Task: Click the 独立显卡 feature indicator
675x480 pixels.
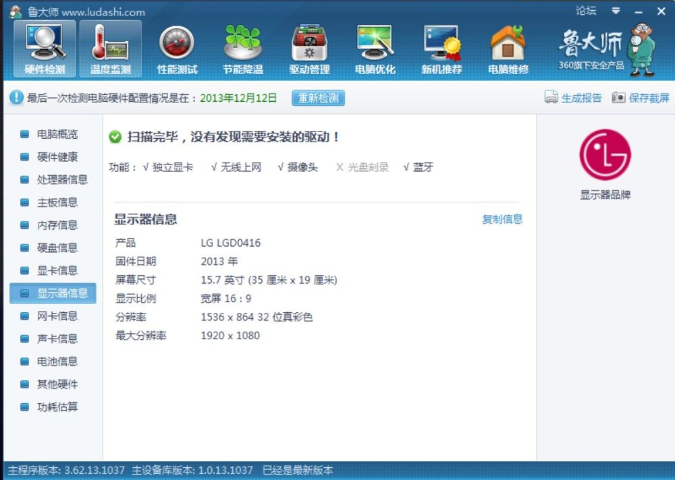Action: (x=168, y=167)
